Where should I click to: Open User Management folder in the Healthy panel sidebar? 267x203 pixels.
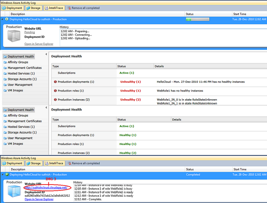click(x=18, y=138)
